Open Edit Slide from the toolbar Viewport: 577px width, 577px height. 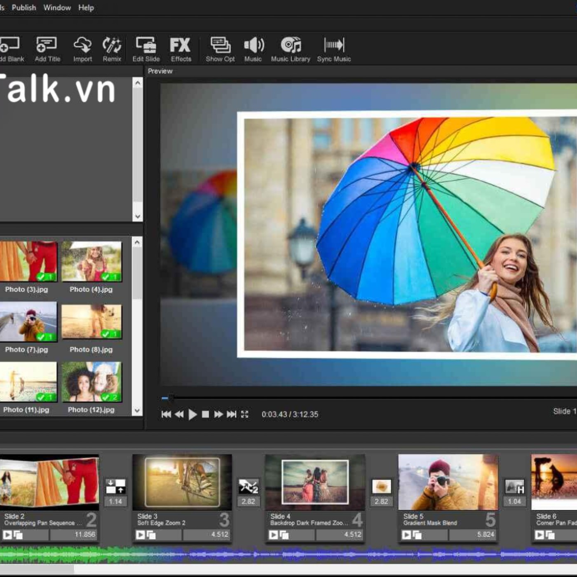pos(146,49)
